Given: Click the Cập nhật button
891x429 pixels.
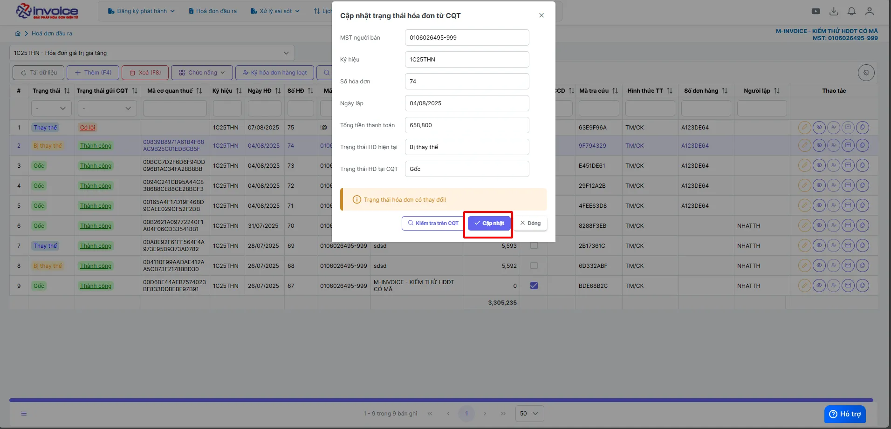Looking at the screenshot, I should [489, 223].
